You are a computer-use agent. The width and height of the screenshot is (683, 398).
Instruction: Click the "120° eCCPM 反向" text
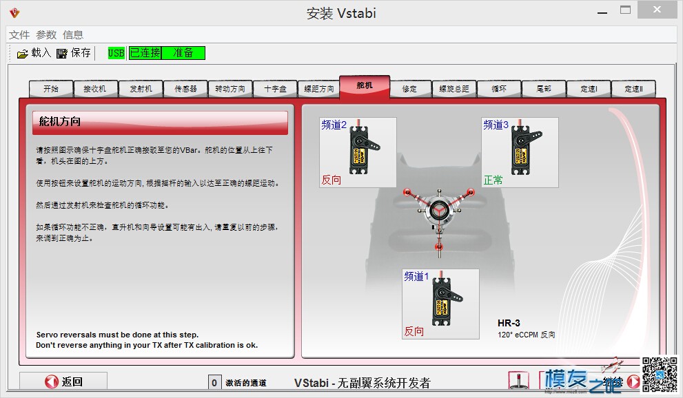coord(526,335)
